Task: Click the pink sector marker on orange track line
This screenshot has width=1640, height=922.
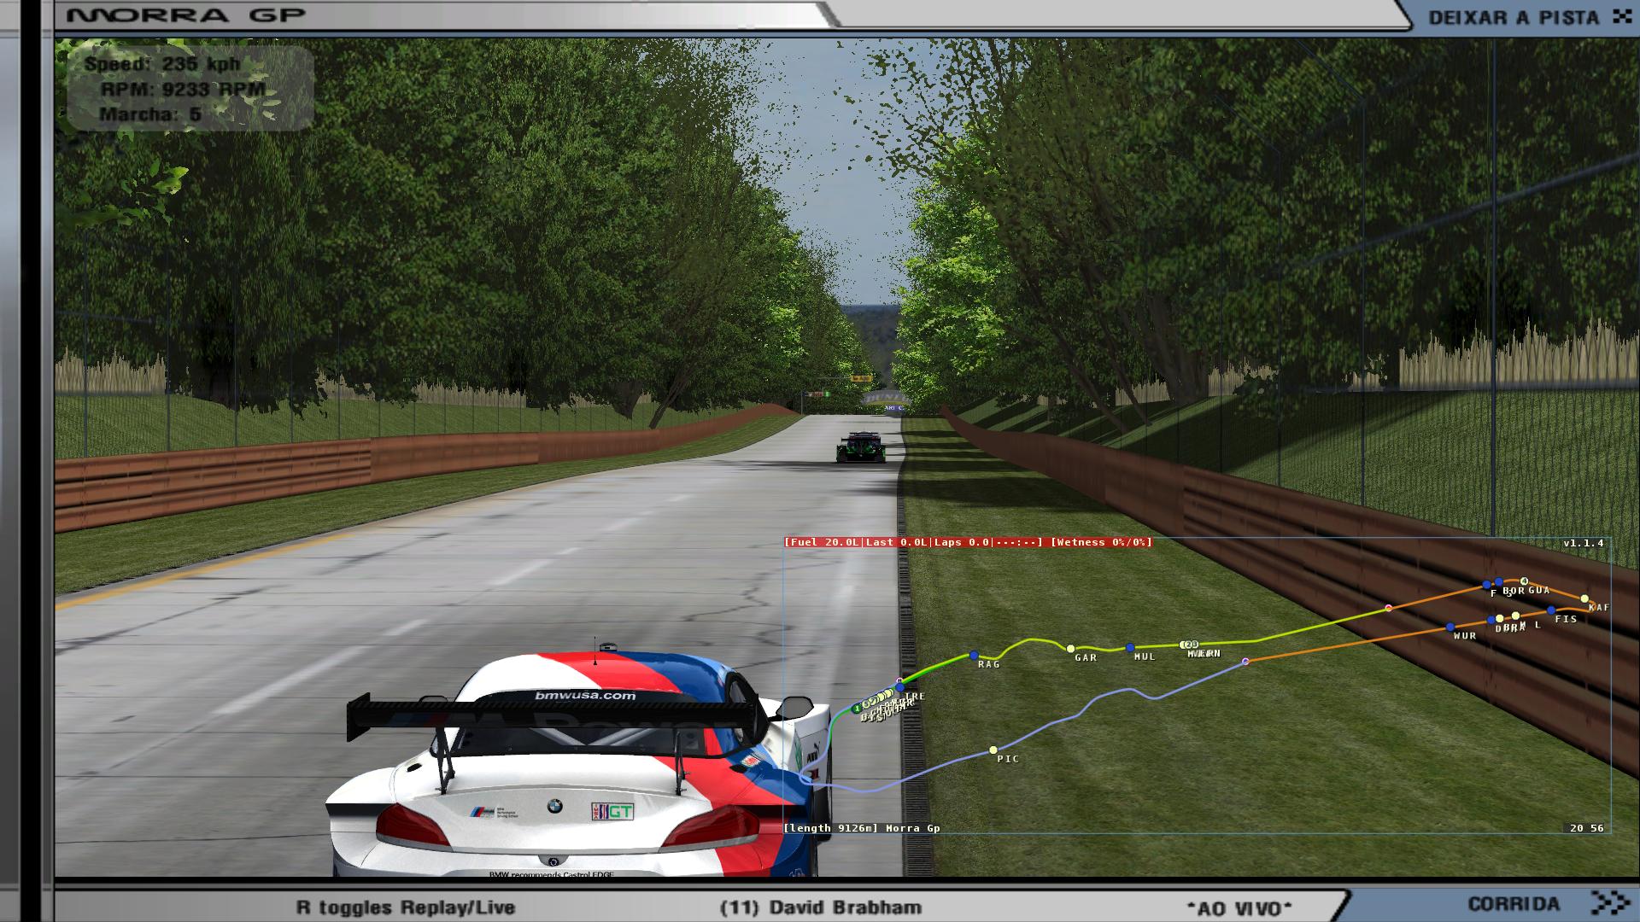Action: [x=1388, y=608]
